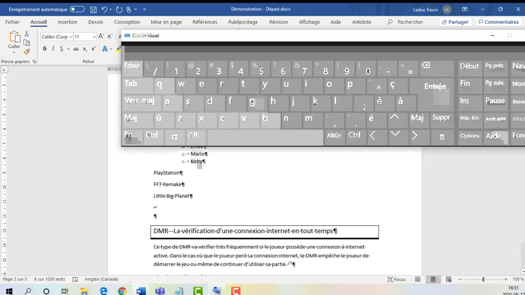The width and height of the screenshot is (525, 295).
Task: Apply italic with the I button
Action: (53, 49)
